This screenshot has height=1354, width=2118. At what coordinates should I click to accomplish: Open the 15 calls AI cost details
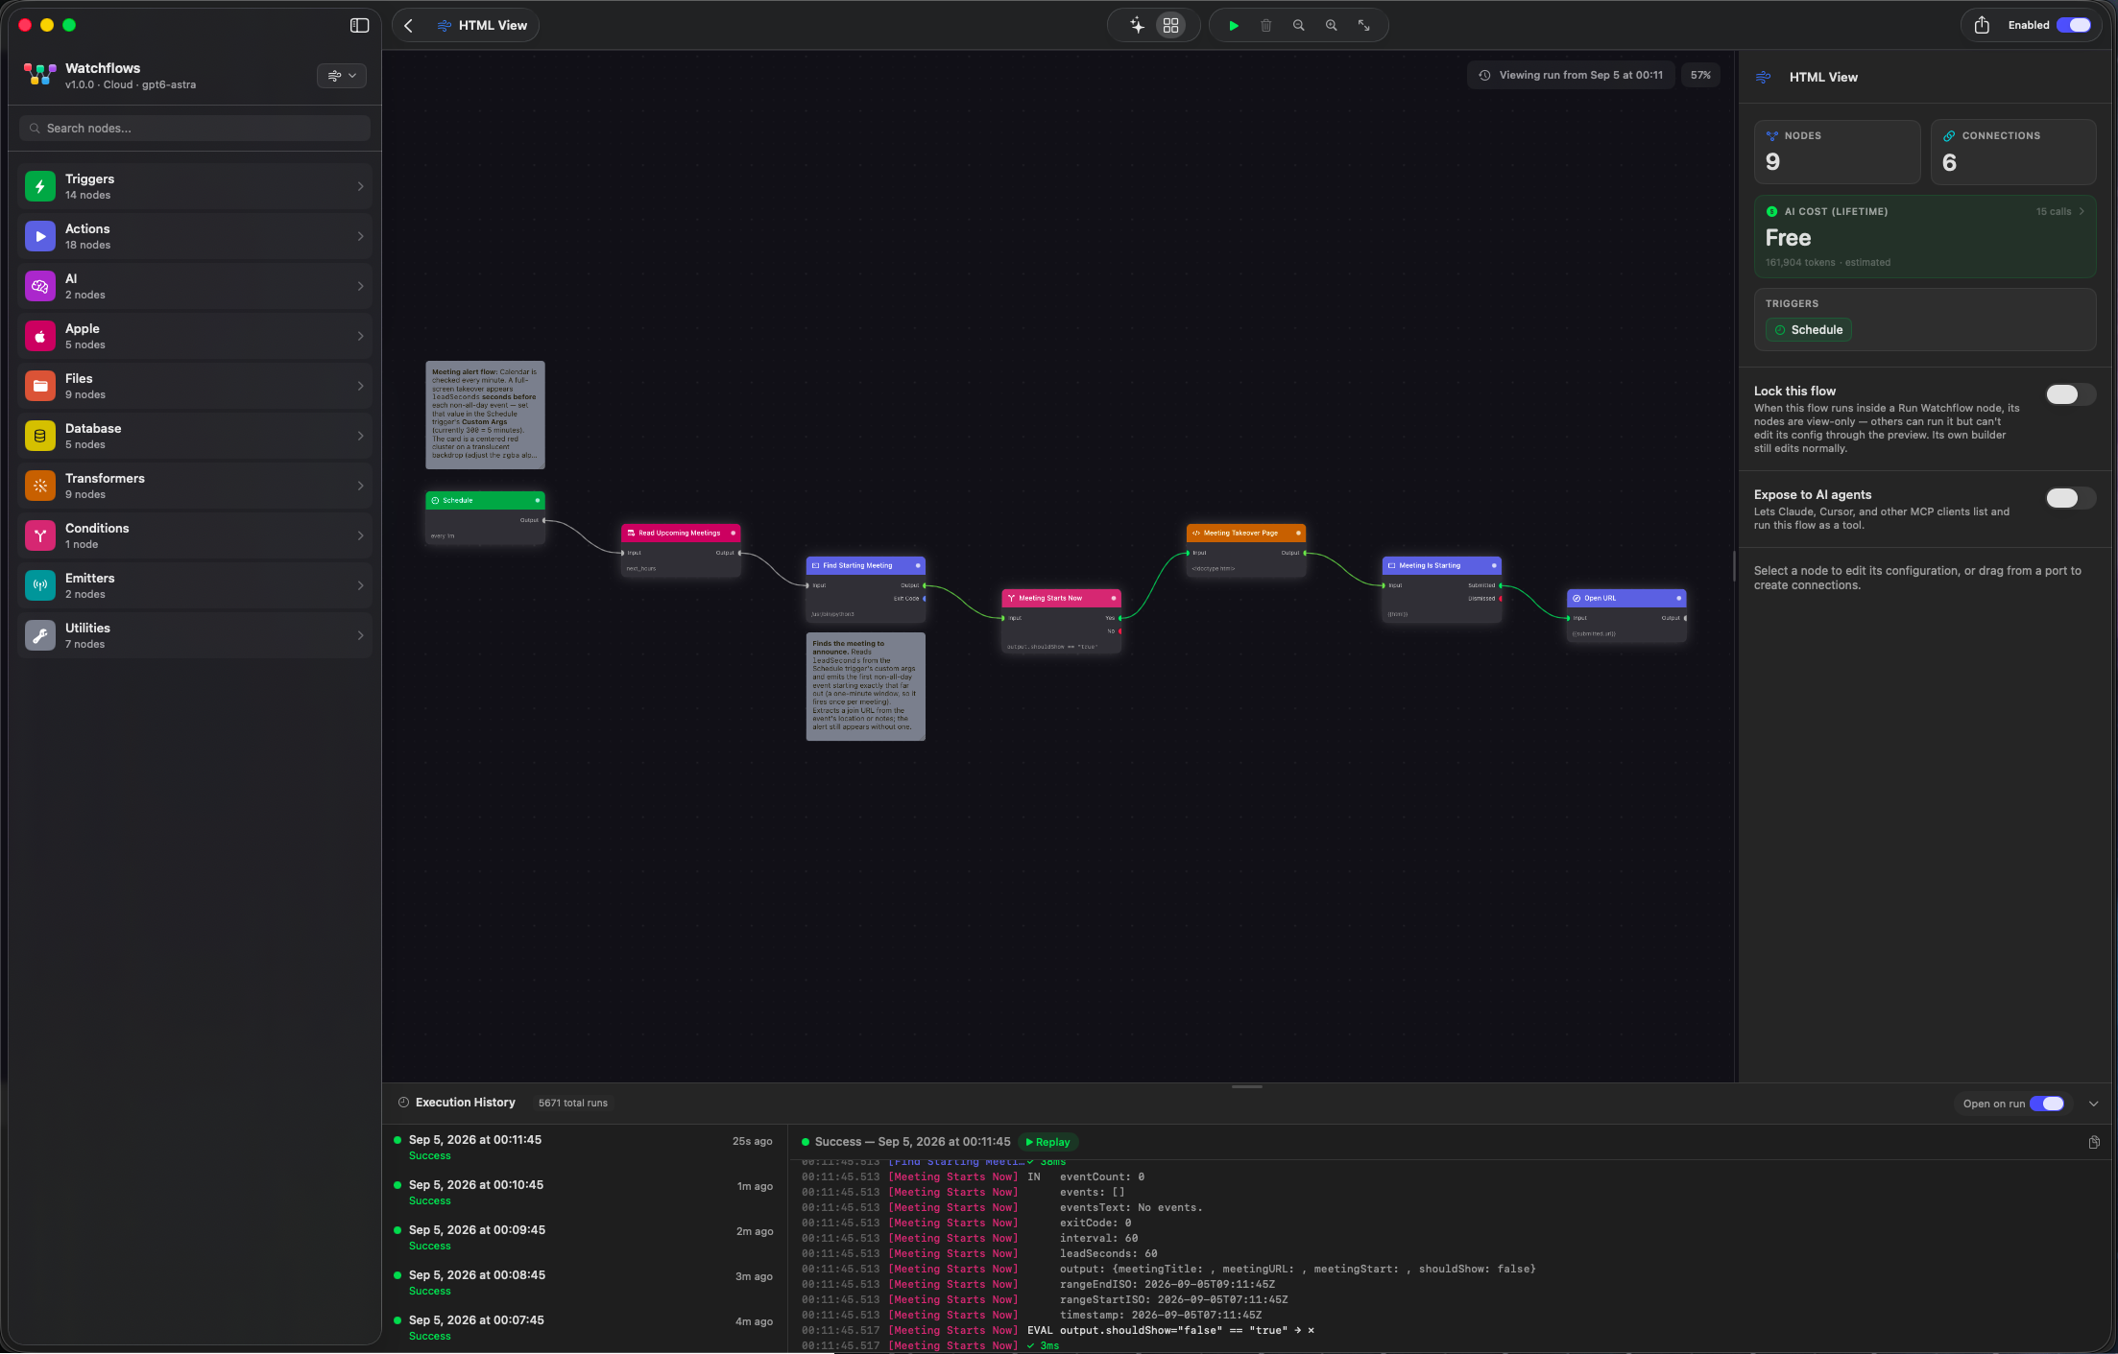tap(2060, 211)
